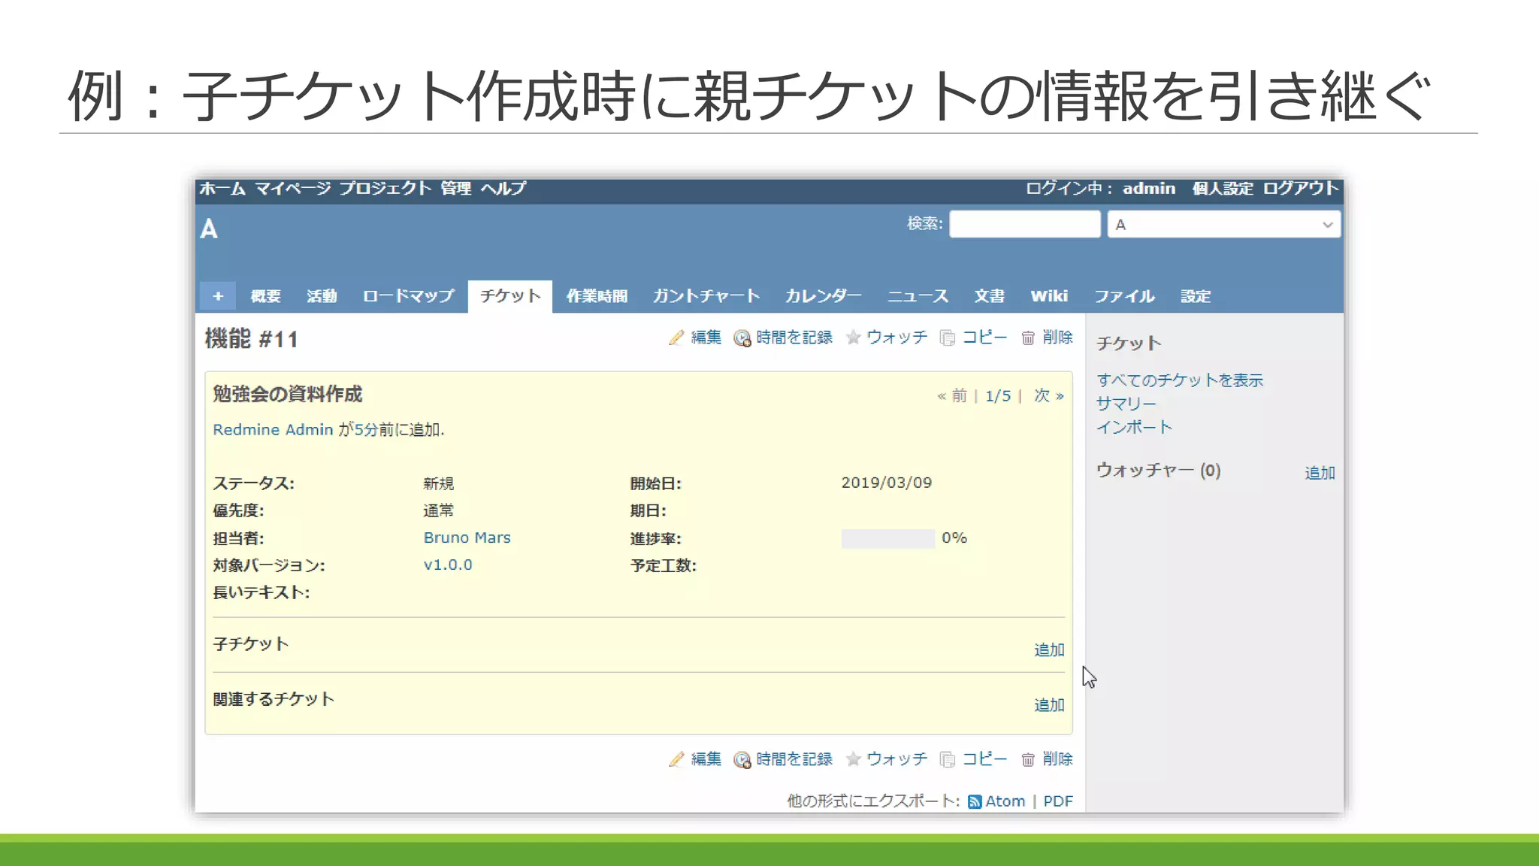
Task: Click the trash delete icon in top action row
Action: point(1028,338)
